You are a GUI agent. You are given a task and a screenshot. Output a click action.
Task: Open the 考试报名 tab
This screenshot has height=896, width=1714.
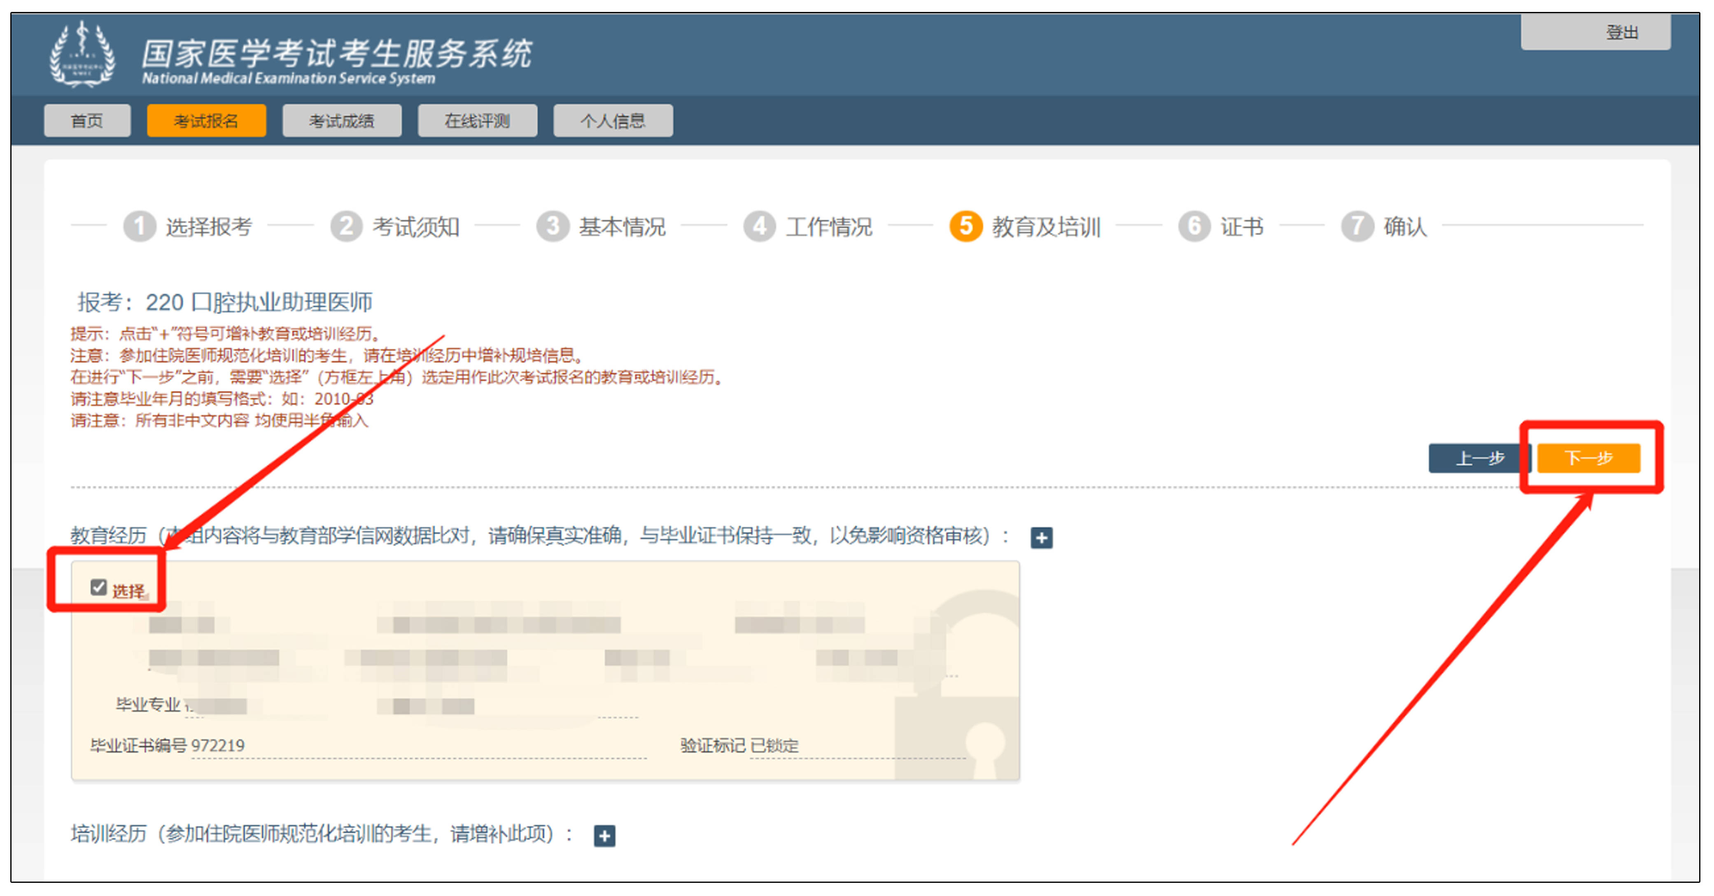coord(206,121)
